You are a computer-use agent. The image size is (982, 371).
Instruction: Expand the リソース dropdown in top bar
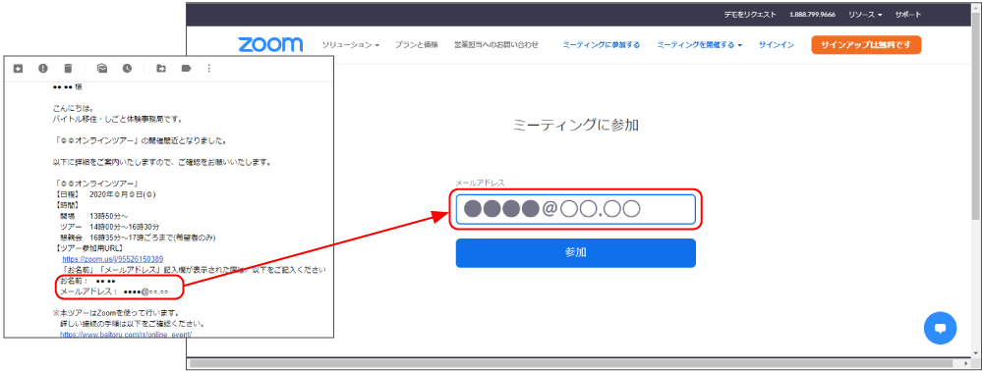tap(865, 15)
